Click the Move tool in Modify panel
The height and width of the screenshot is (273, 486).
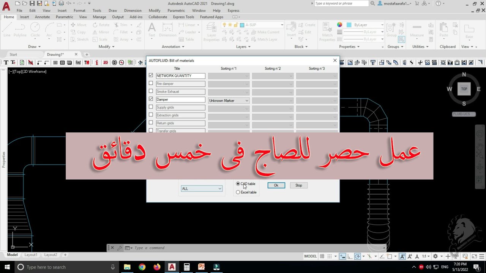(x=79, y=25)
